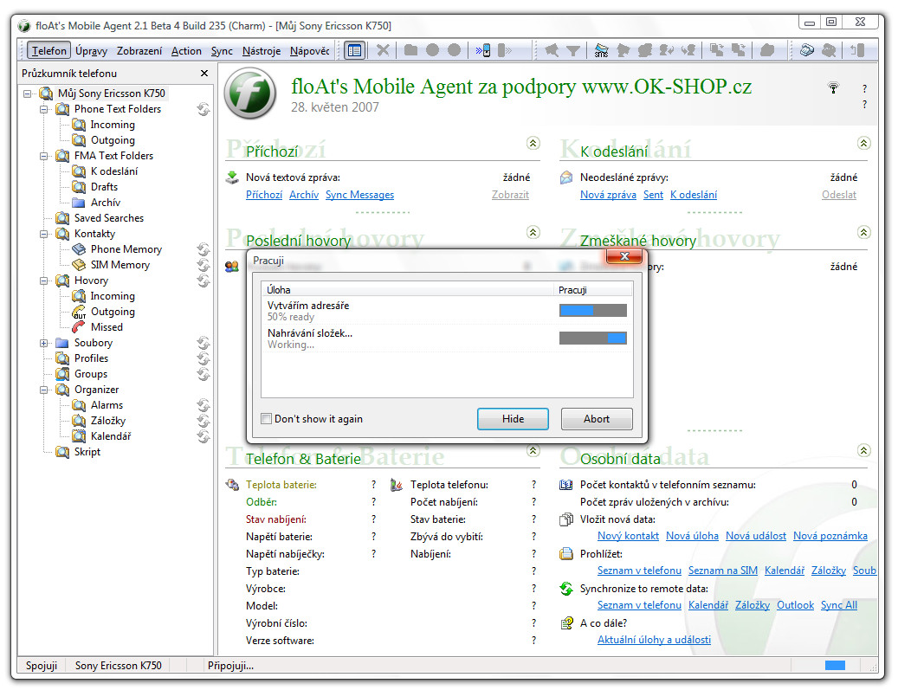Click the Nový kontakt link
The image size is (898, 690).
pyautogui.click(x=628, y=536)
